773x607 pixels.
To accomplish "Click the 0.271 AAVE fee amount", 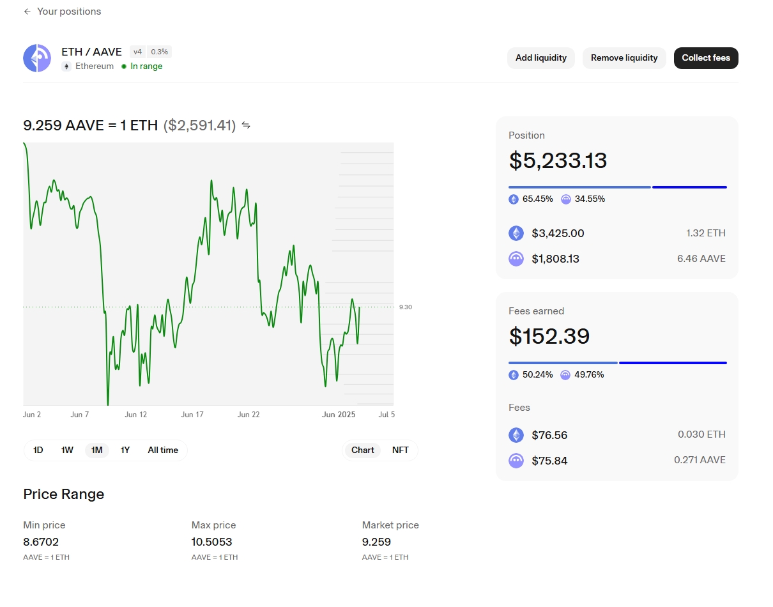I will tap(700, 460).
